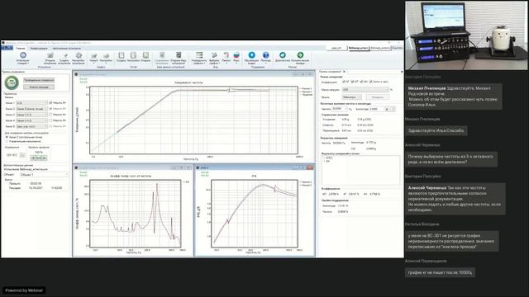Open the Канал 3 dropdown
Image resolution: width=529 pixels, height=297 pixels.
point(31,115)
